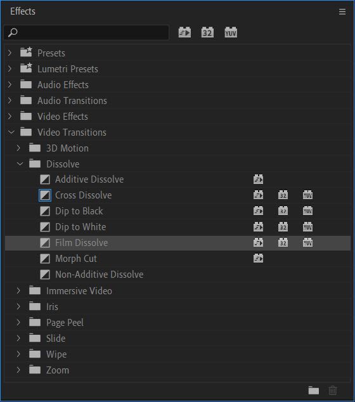Click Film Dissolve's YUV badge
355x402 pixels.
(x=307, y=243)
